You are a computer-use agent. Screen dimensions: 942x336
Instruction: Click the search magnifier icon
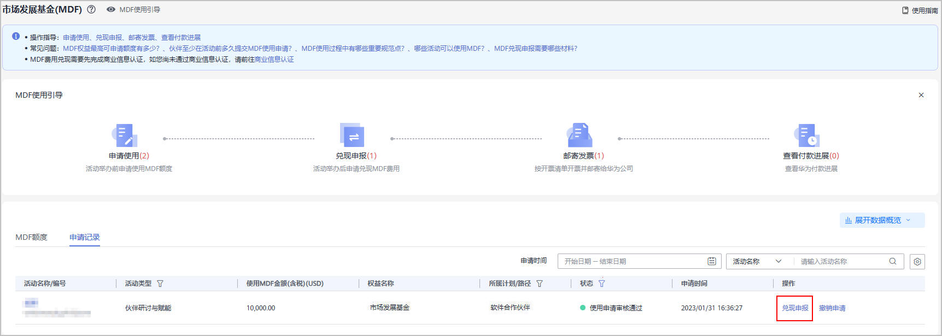click(893, 261)
